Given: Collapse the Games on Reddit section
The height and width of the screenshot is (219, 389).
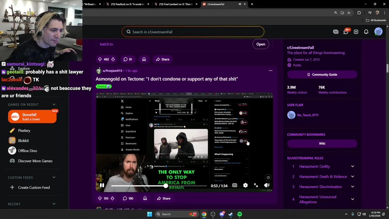Looking at the screenshot, I should pyautogui.click(x=54, y=104).
